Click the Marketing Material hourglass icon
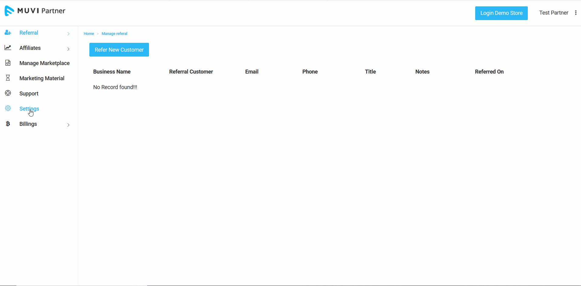581x286 pixels. click(8, 78)
